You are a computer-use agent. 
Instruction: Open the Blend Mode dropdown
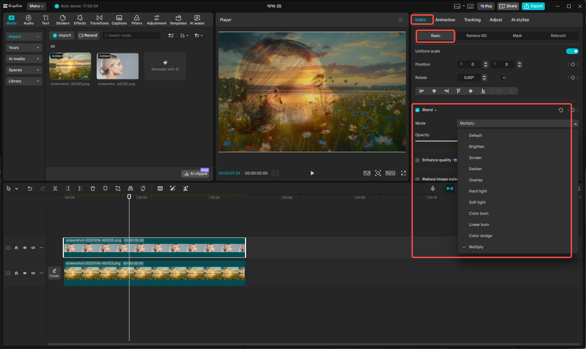(517, 123)
